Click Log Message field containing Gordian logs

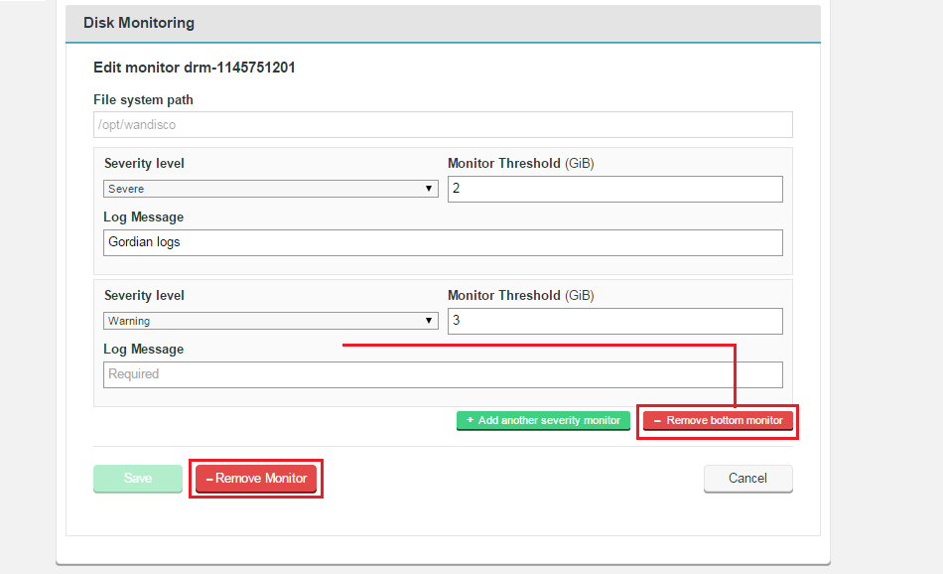pos(443,242)
